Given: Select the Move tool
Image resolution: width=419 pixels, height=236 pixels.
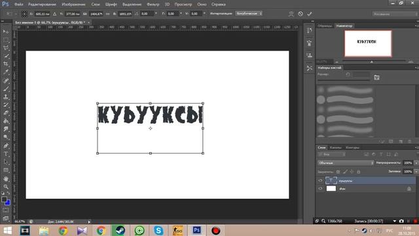Looking at the screenshot, I should point(6,31).
